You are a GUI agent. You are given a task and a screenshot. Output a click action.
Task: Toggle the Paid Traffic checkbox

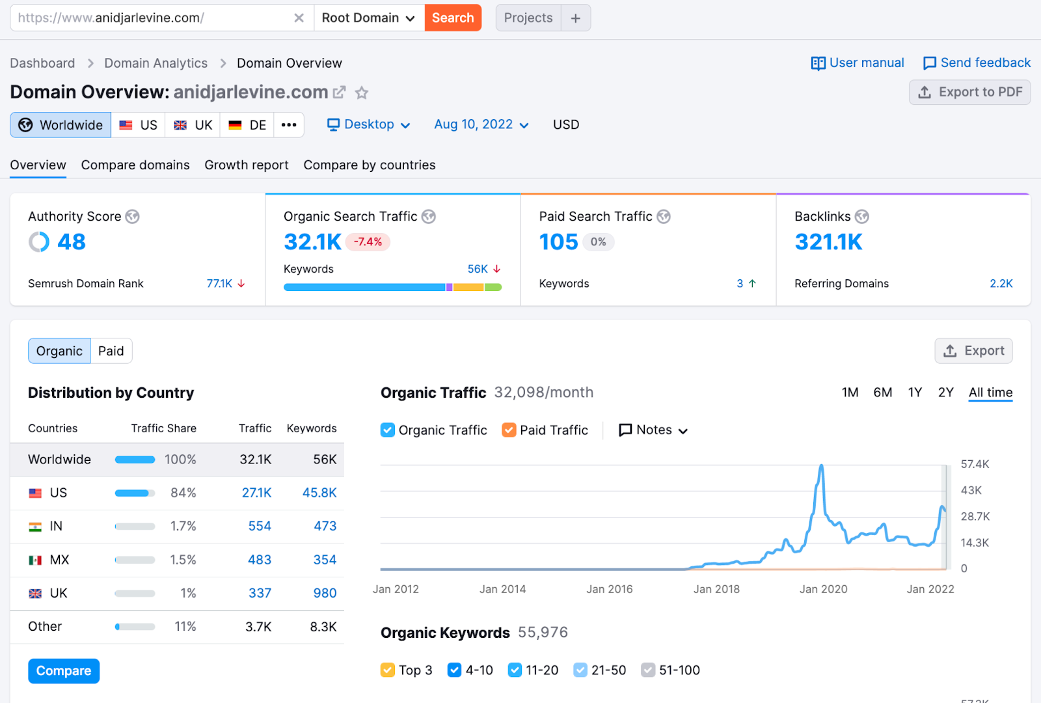(509, 430)
